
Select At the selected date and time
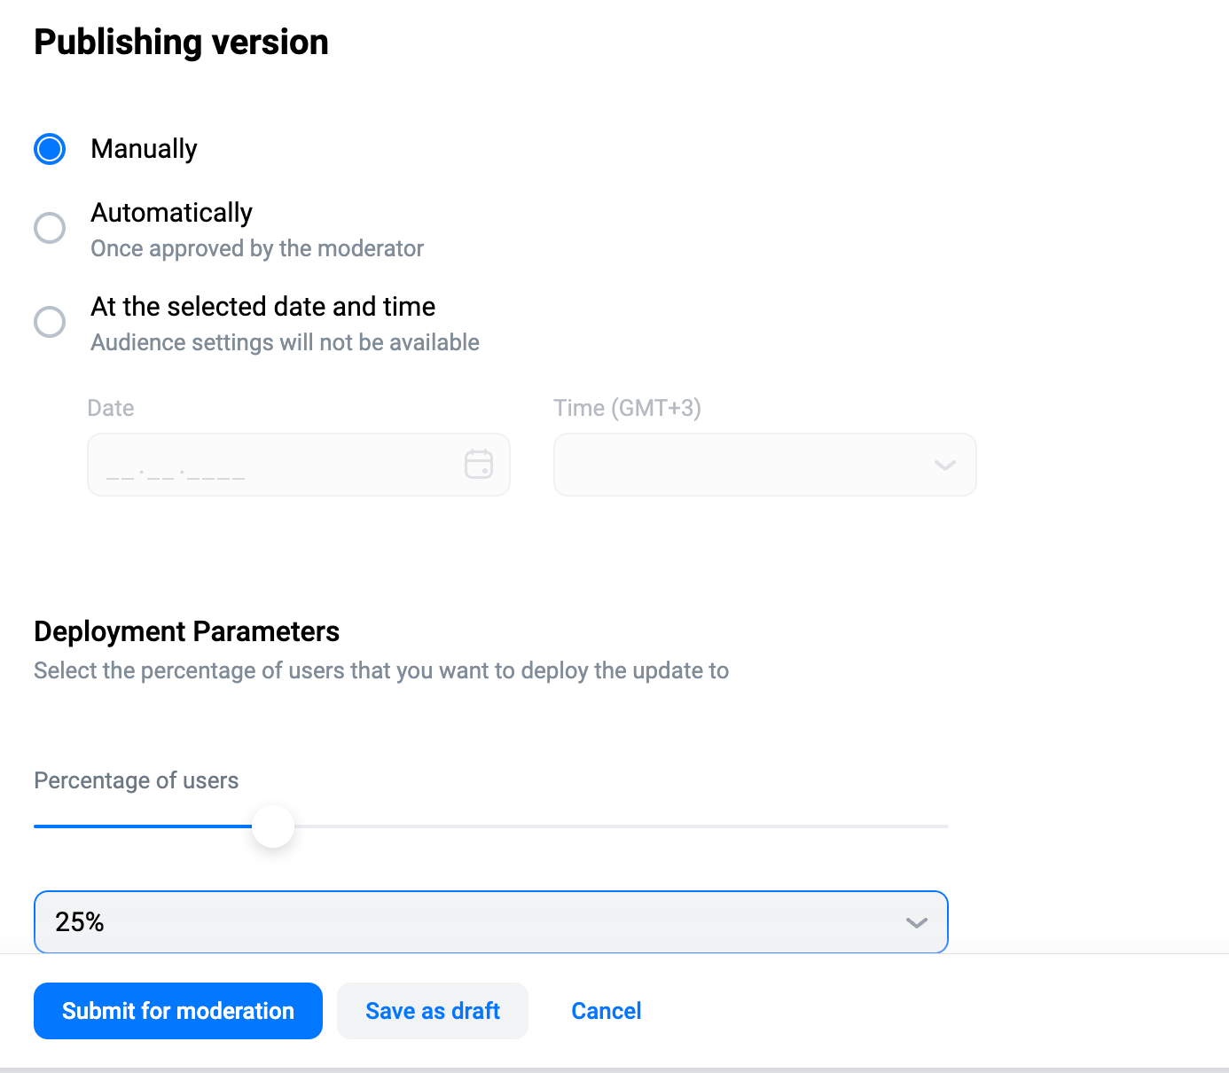(50, 322)
